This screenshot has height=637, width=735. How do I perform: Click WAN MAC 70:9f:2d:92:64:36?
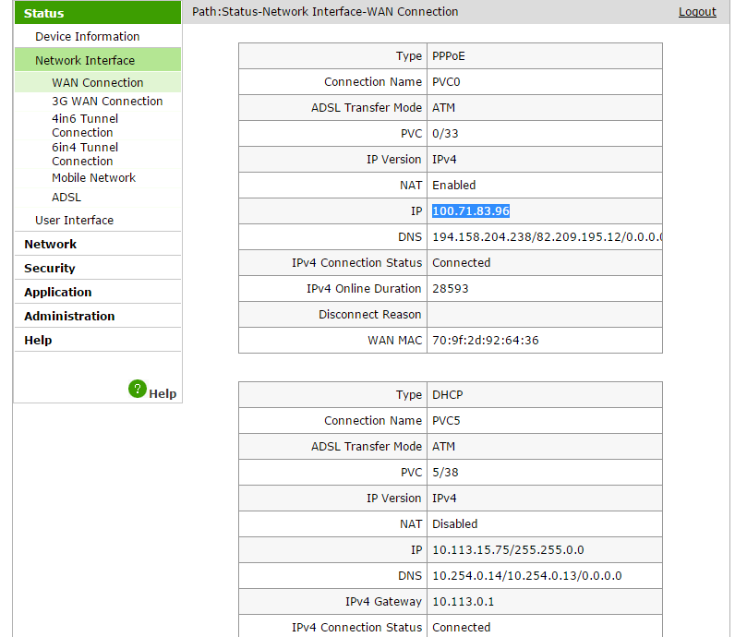[x=486, y=341]
